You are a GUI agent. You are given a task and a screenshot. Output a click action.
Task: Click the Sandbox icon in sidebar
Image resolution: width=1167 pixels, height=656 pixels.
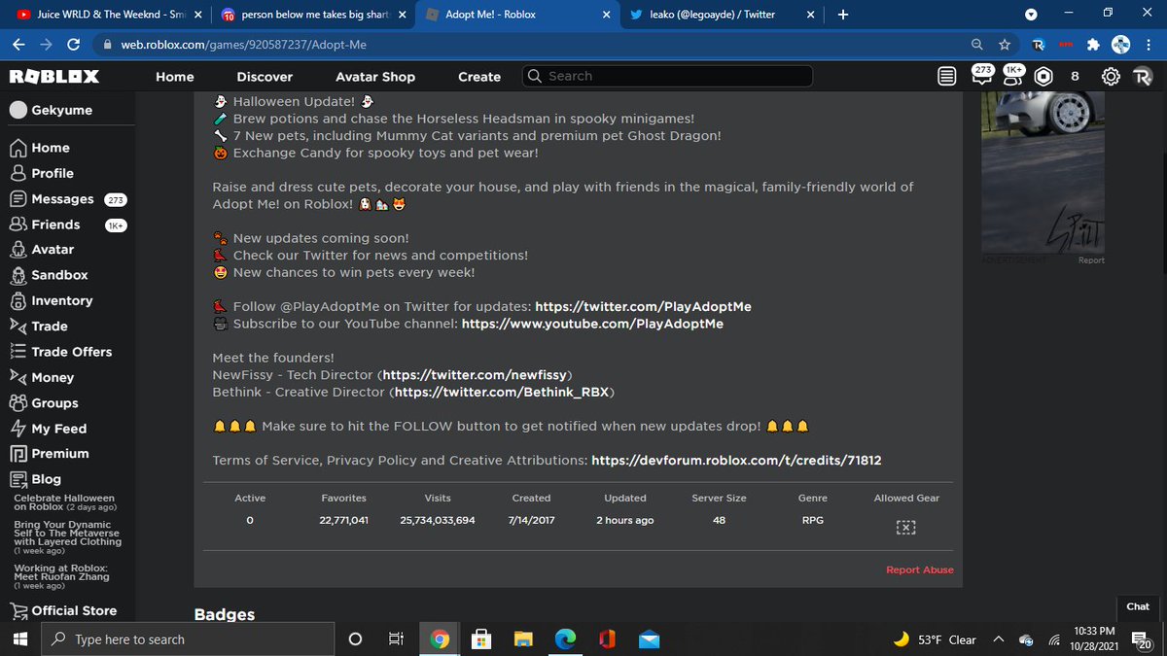18,275
